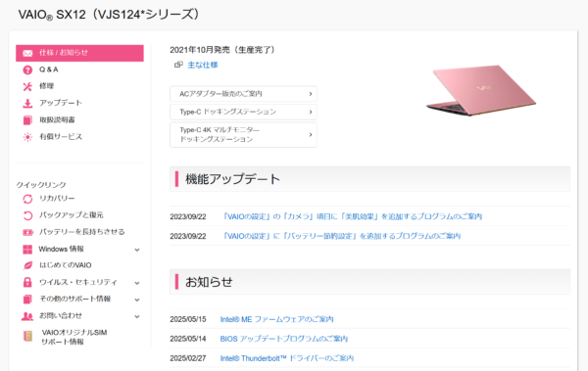Image resolution: width=588 pixels, height=371 pixels.
Task: Click the padlock icon for ウイルス・セキュリティ
Action: (x=27, y=282)
